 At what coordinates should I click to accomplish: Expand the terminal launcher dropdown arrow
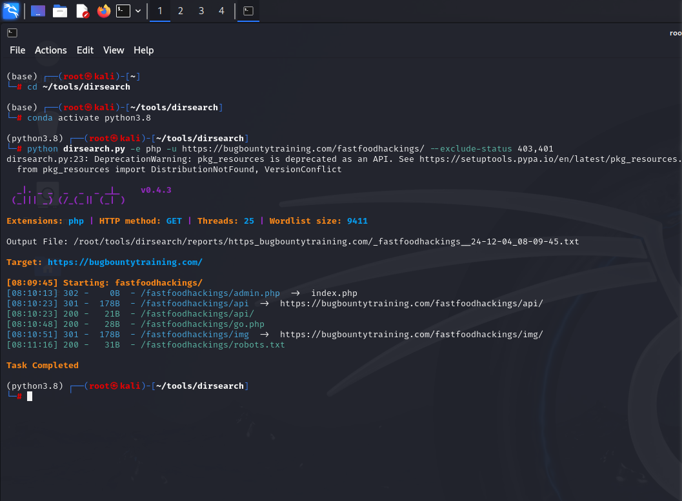coord(138,11)
